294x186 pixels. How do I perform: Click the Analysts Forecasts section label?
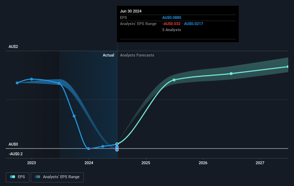coord(137,55)
